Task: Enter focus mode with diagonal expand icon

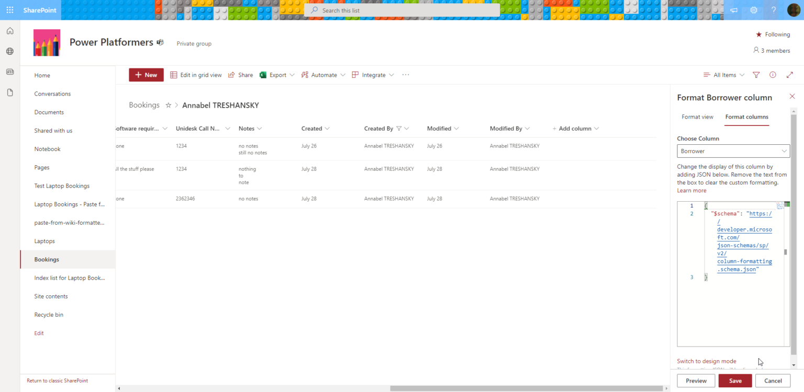Action: click(789, 75)
